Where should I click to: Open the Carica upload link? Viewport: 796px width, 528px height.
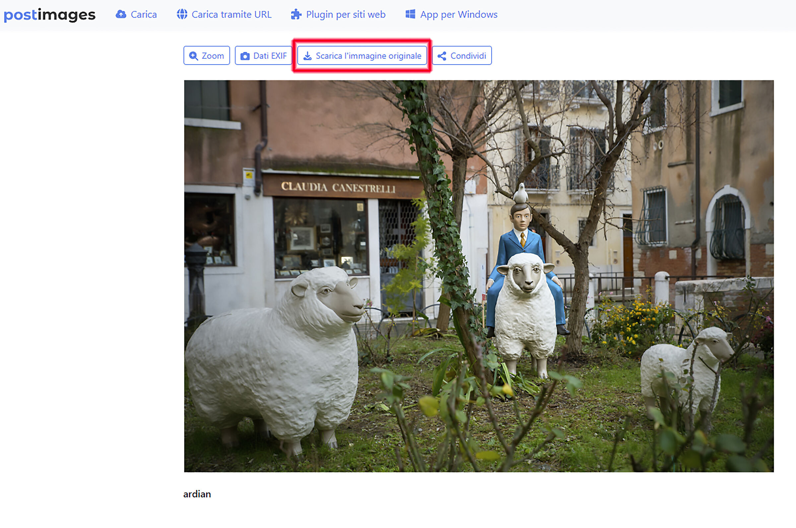(x=136, y=15)
